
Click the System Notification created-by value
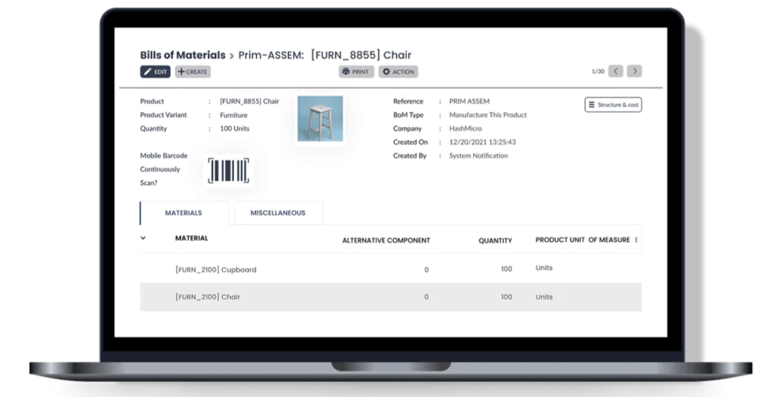[x=478, y=156]
